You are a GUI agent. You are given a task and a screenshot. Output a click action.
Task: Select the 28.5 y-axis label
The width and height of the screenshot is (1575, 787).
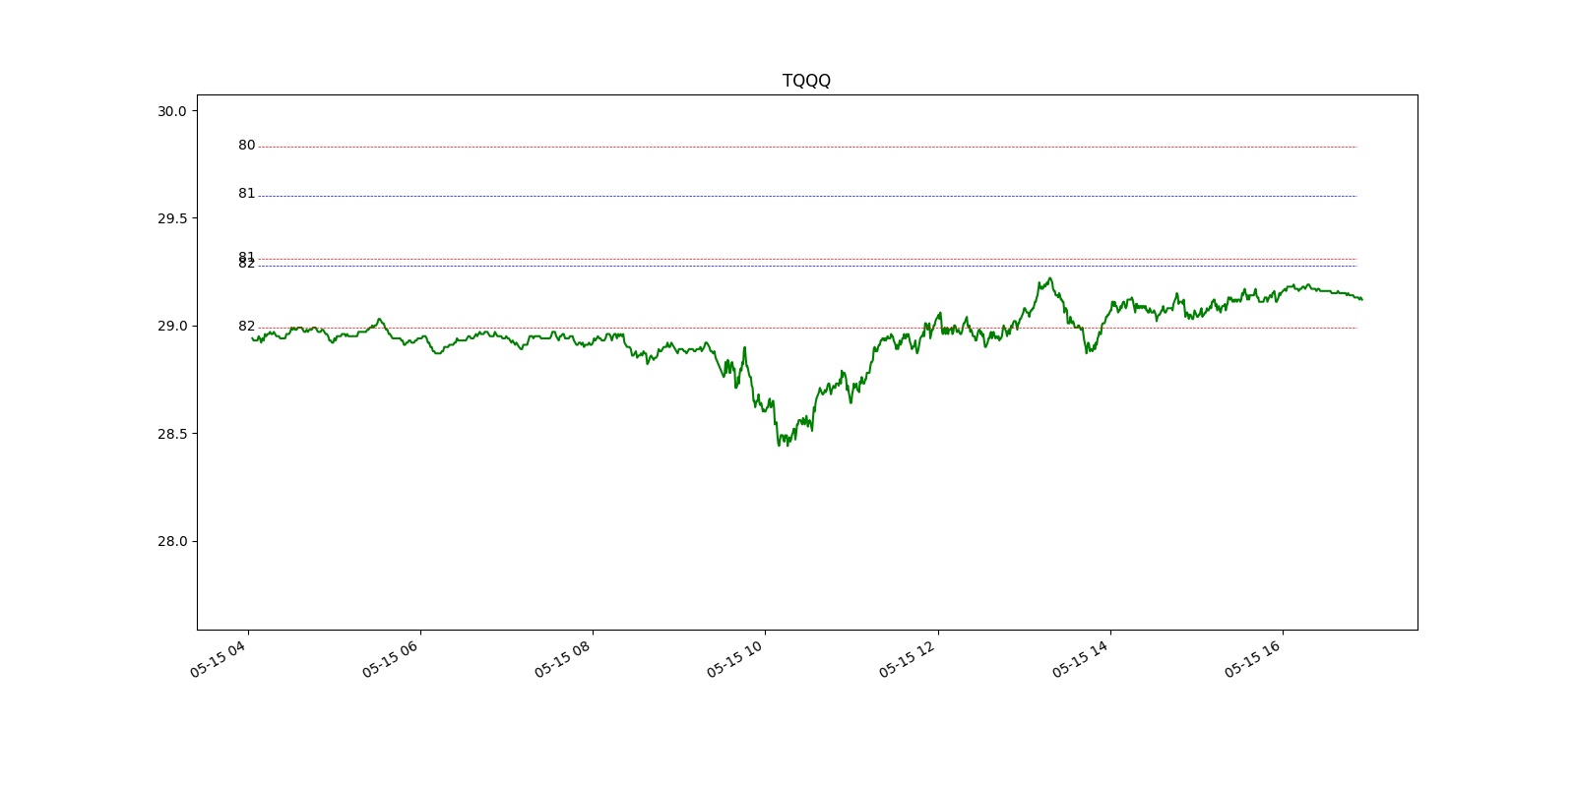171,434
